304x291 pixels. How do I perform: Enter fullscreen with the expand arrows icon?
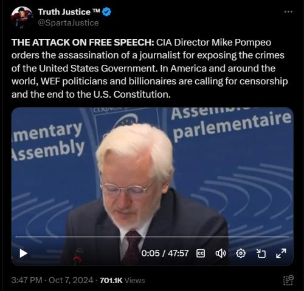click(x=281, y=253)
